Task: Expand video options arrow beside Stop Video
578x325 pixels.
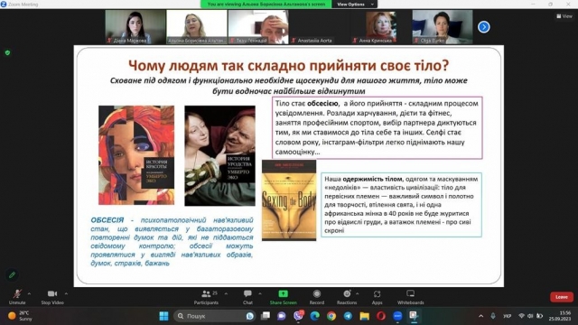Action: (x=66, y=293)
